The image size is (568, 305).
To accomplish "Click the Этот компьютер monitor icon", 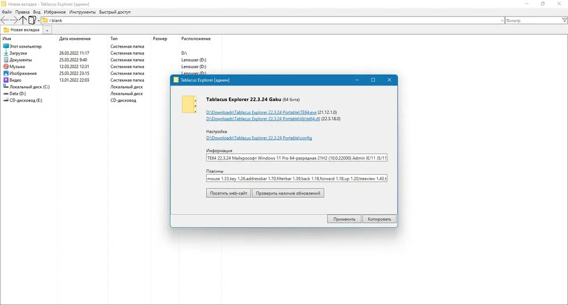I will tap(6, 46).
